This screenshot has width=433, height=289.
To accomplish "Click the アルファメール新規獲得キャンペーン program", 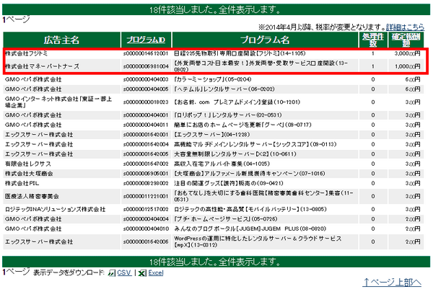I will 250,174.
